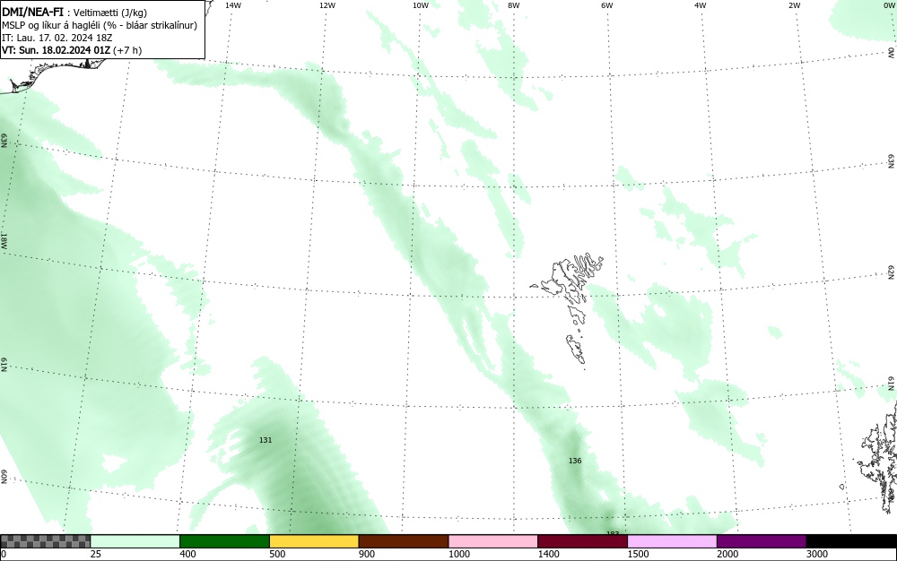
Task: Click the legend value 900
Action: point(367,554)
